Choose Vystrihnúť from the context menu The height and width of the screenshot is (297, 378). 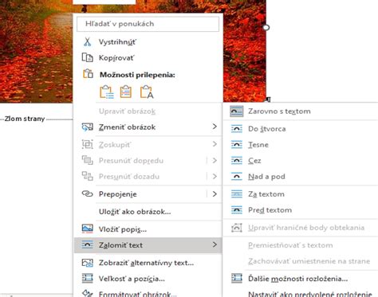[117, 42]
